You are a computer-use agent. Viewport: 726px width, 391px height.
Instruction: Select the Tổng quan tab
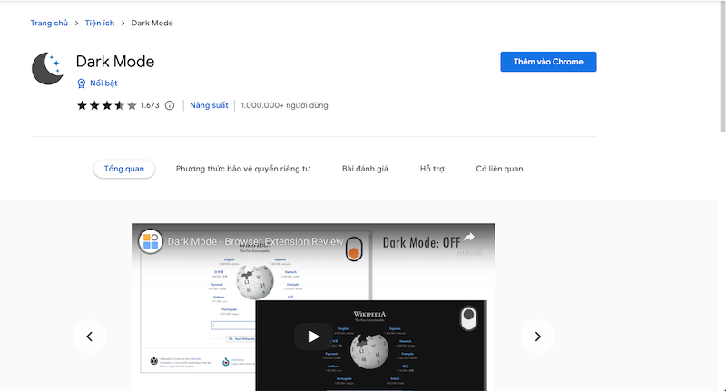tap(124, 169)
